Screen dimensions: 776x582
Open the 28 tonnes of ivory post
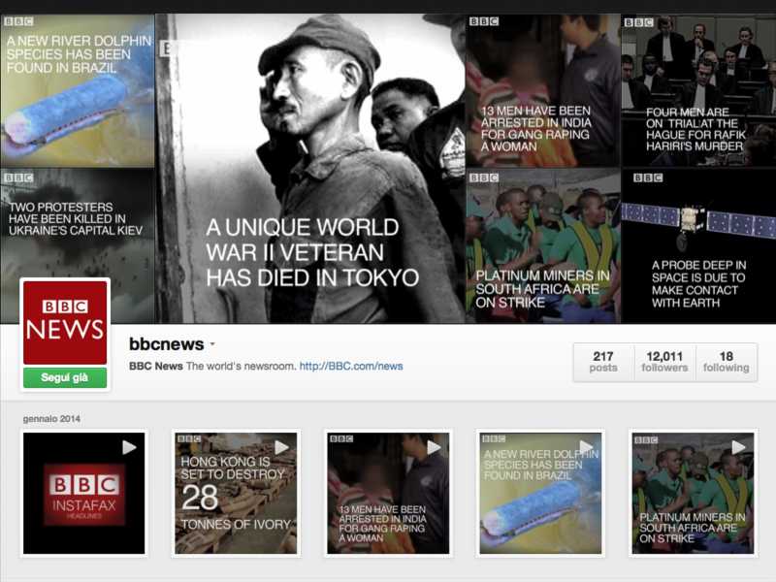(x=236, y=494)
